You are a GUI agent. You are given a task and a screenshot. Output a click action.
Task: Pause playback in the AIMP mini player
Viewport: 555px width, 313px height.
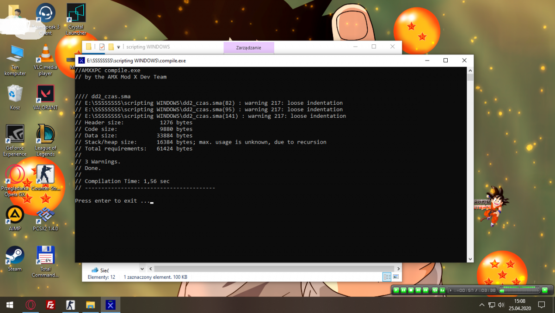tap(403, 290)
